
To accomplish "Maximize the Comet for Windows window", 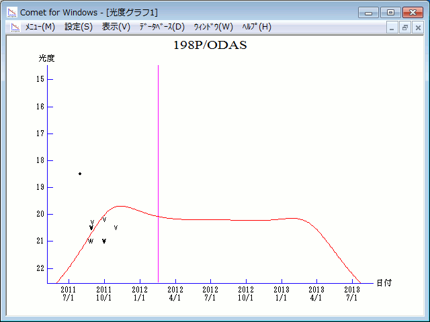I will pos(390,12).
